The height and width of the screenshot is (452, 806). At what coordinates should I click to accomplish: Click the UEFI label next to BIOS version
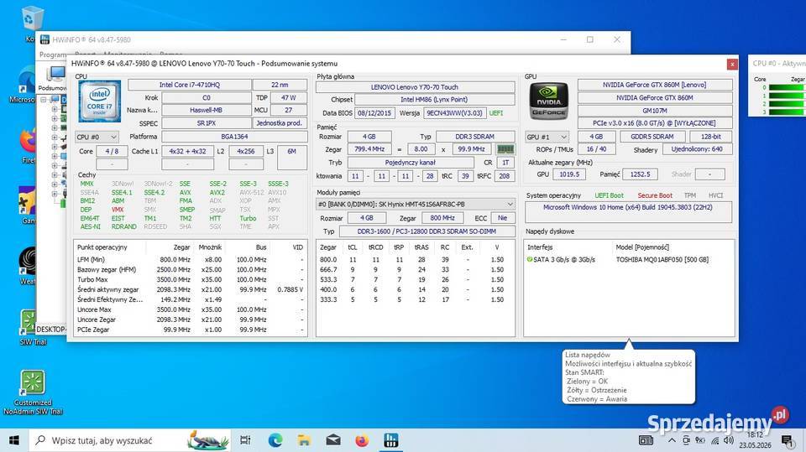(496, 113)
